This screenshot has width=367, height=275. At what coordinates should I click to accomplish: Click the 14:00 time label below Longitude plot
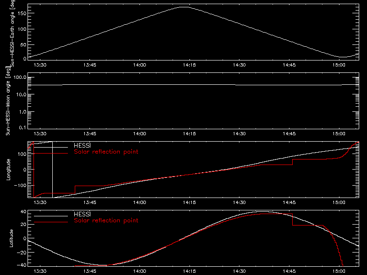tap(139, 202)
